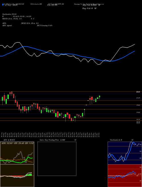Click the 'Day Vol: 0 M' label
The width and height of the screenshot is (142, 187).
point(89,8)
